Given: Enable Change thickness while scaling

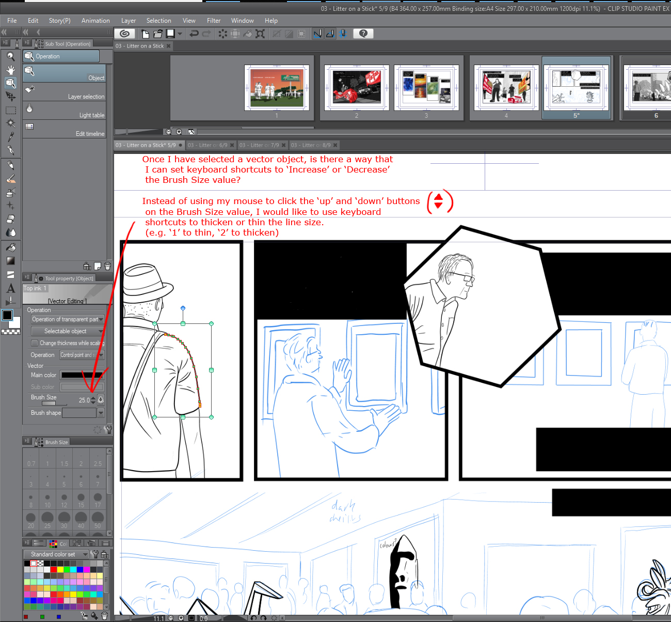Looking at the screenshot, I should (x=34, y=343).
